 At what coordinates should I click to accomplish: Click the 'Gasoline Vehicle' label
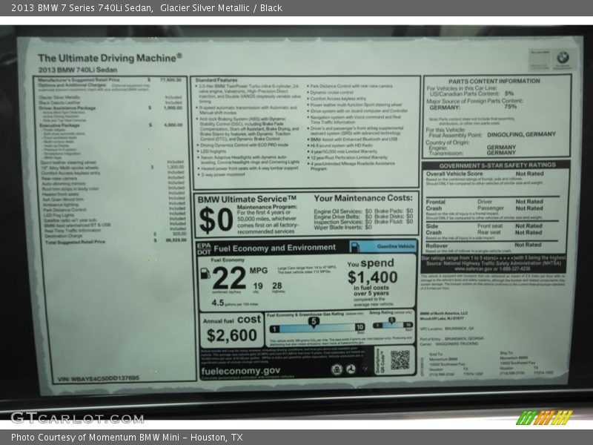[396, 246]
